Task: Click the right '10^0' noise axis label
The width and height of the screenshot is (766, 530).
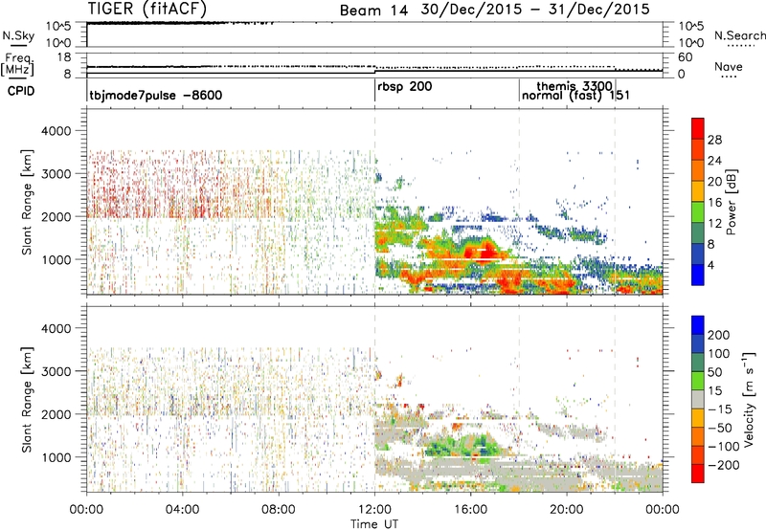Action: pos(691,43)
